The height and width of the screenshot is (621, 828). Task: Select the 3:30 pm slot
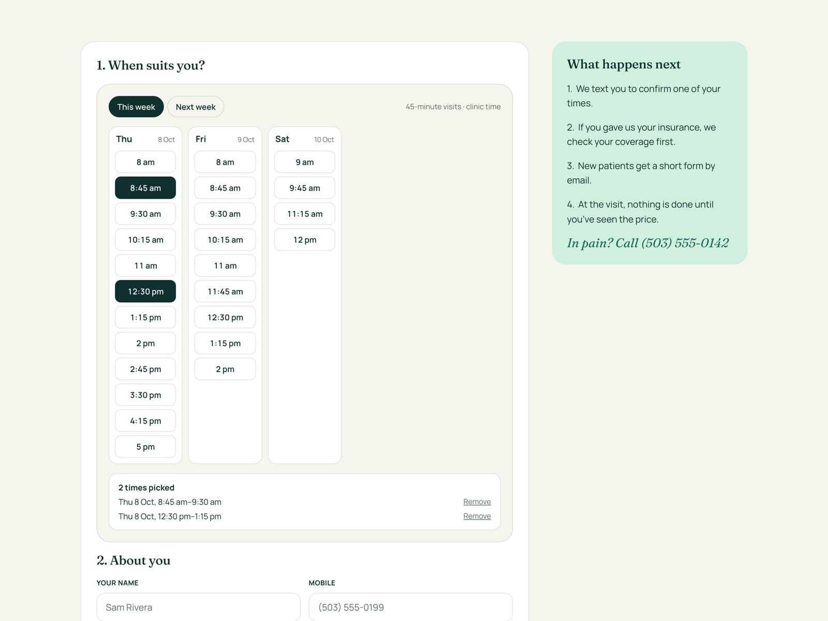click(x=145, y=395)
